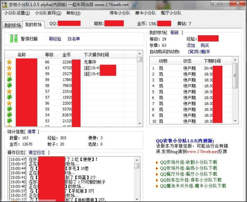Click the 购买 grass link
Viewport: 247px width, 202px height.
pyautogui.click(x=205, y=46)
